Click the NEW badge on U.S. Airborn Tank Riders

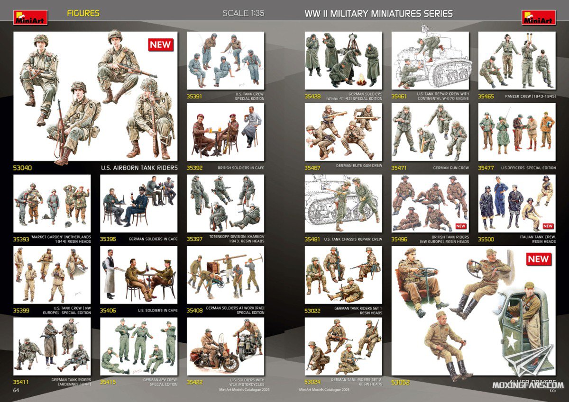[161, 45]
